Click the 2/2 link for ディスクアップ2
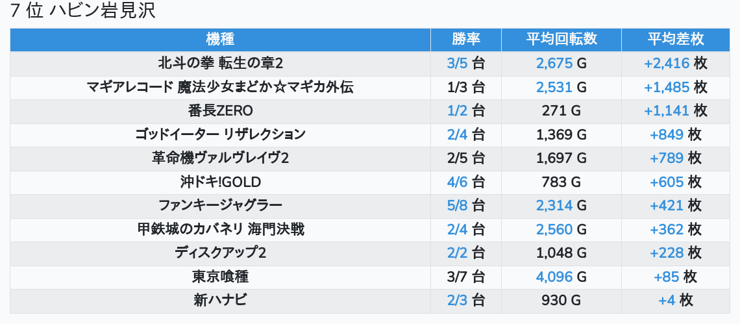The height and width of the screenshot is (324, 740). [458, 253]
